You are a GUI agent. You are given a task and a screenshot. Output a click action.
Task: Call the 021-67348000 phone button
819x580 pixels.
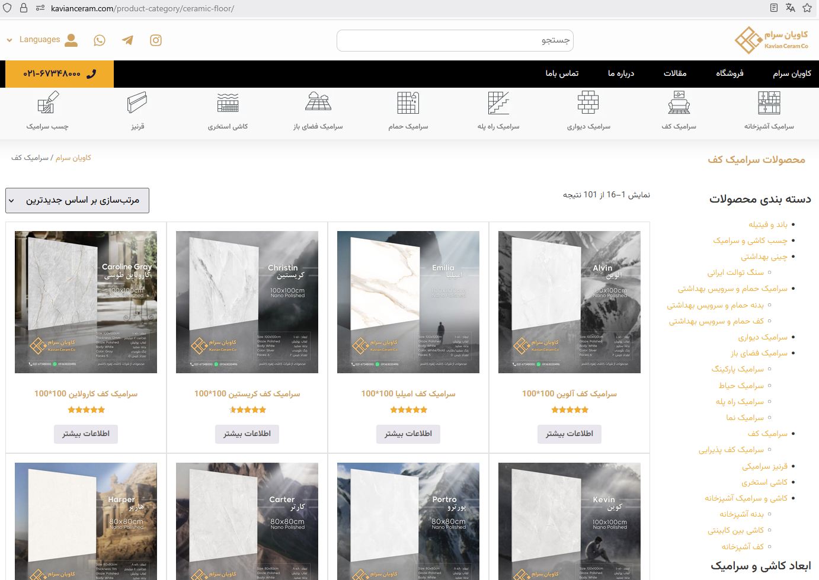(x=59, y=74)
